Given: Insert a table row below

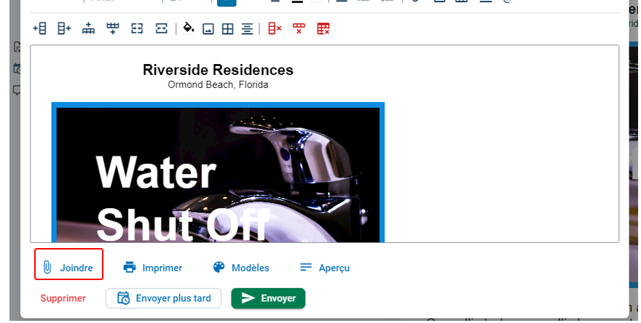Looking at the screenshot, I should (113, 28).
